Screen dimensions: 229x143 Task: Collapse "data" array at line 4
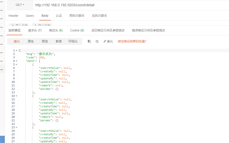(16, 61)
